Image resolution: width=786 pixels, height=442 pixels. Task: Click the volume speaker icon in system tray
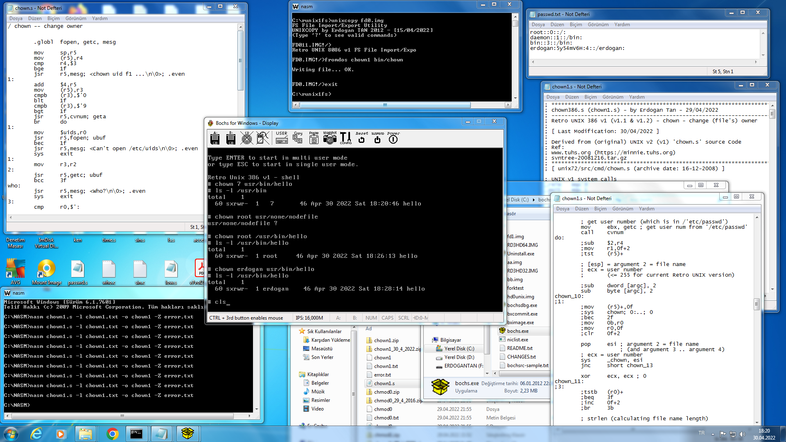click(742, 434)
